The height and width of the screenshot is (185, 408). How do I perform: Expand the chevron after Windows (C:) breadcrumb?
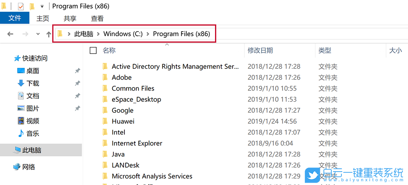(x=148, y=34)
